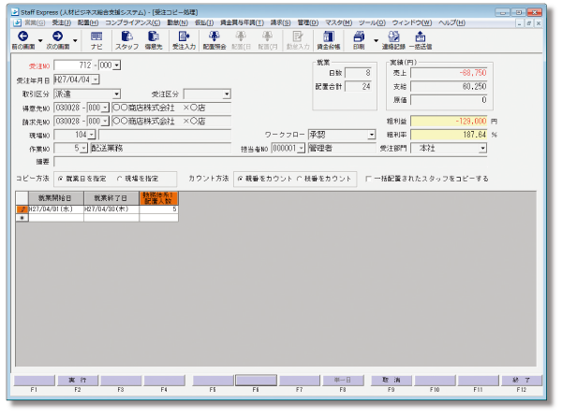Click the Staff Express title bar icon
Viewport: 562px width, 418px height.
click(15, 12)
